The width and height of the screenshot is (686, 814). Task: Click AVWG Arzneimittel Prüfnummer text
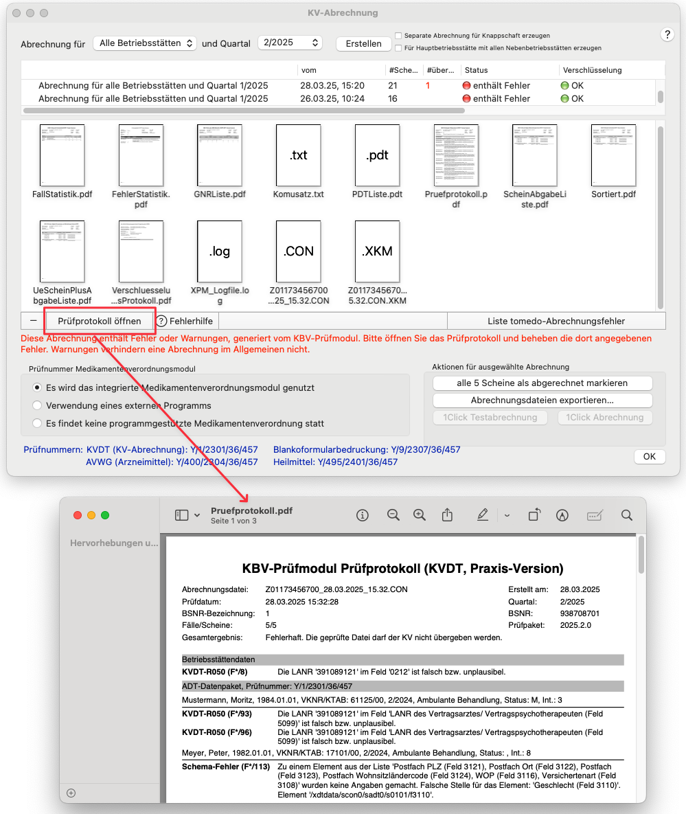click(x=172, y=462)
